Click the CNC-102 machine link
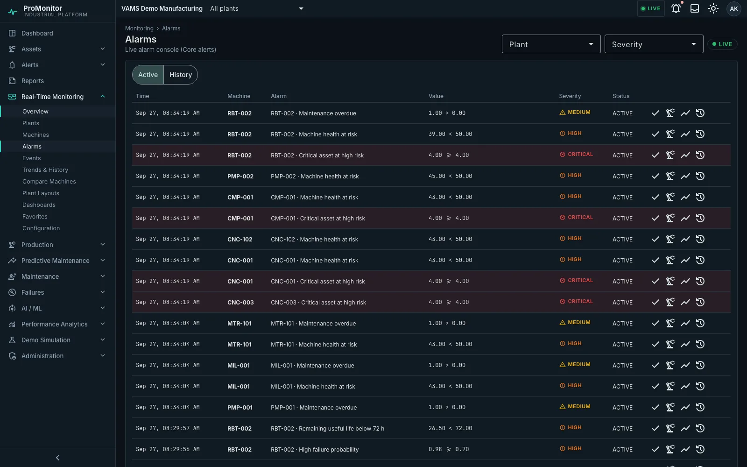The height and width of the screenshot is (467, 747). pyautogui.click(x=240, y=239)
